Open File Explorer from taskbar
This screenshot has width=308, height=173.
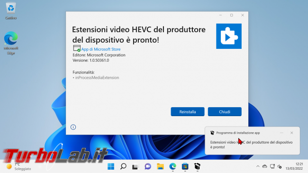[160, 166]
